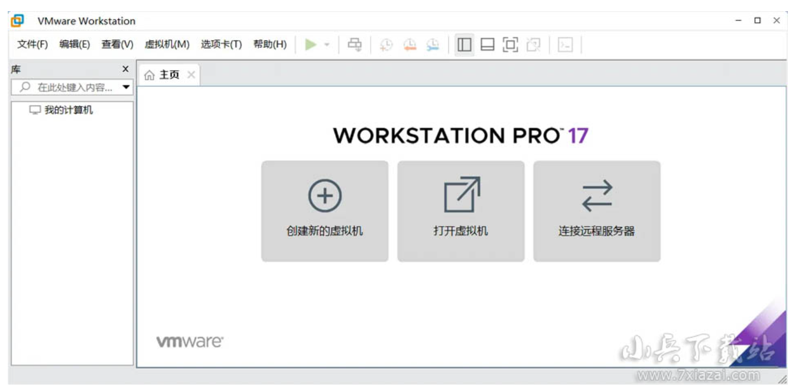Select the 主页 home tab
The image size is (794, 387).
click(x=169, y=75)
